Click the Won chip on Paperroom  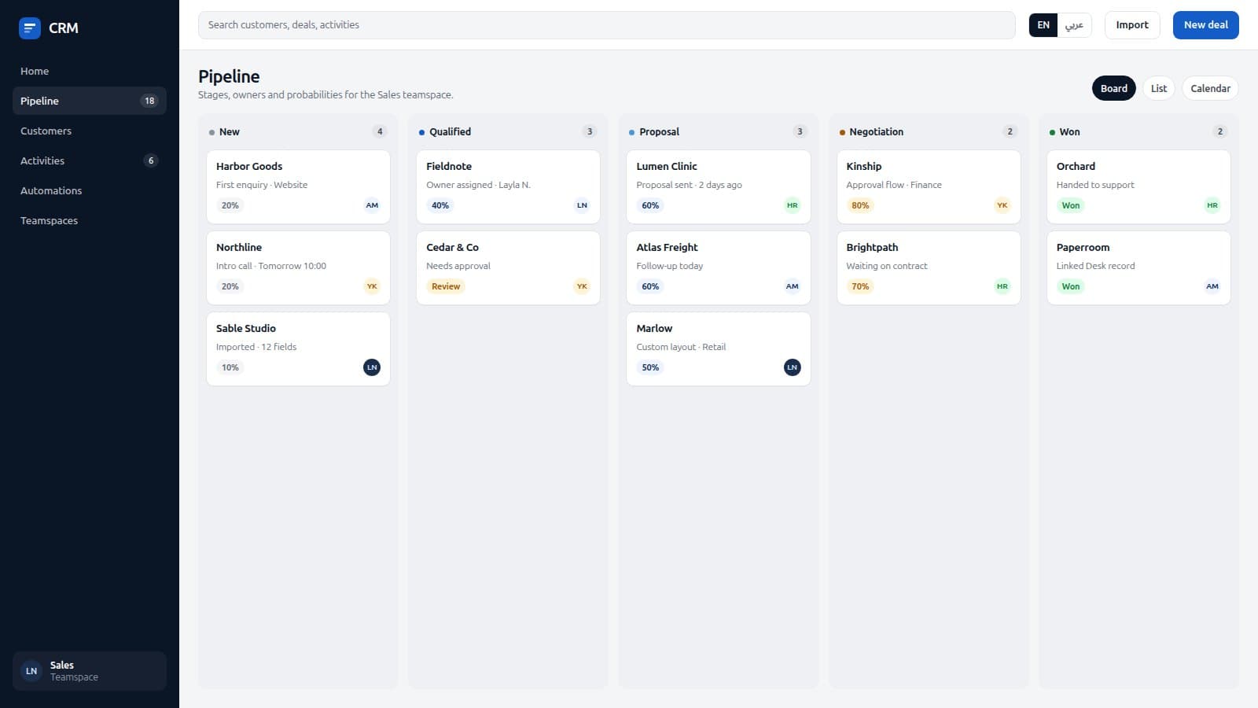(1071, 286)
